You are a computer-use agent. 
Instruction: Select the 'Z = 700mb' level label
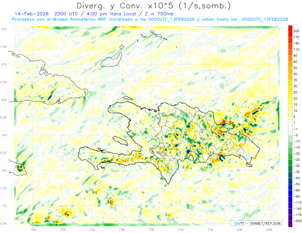(159, 14)
